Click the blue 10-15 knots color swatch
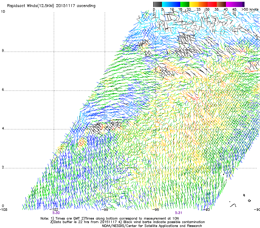 [176, 4]
